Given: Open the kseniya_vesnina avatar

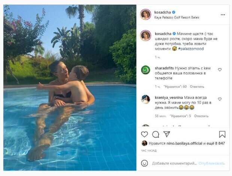Looking at the screenshot, I should tap(145, 99).
